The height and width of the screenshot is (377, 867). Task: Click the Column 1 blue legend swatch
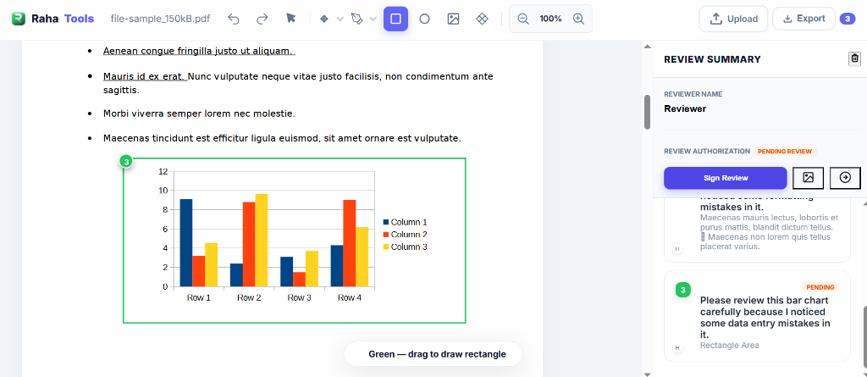click(x=386, y=222)
